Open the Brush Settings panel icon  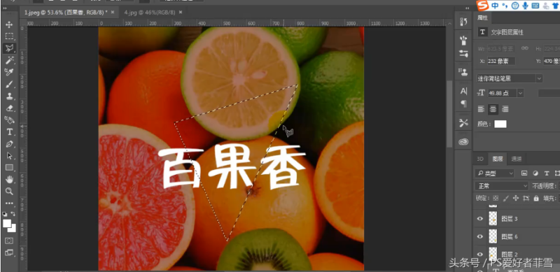click(x=463, y=54)
